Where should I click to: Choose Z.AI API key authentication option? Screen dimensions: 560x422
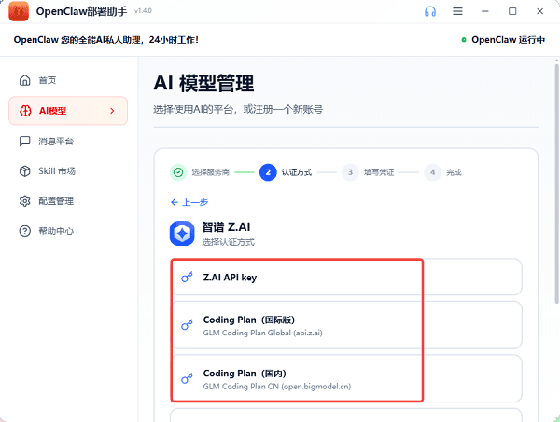346,277
